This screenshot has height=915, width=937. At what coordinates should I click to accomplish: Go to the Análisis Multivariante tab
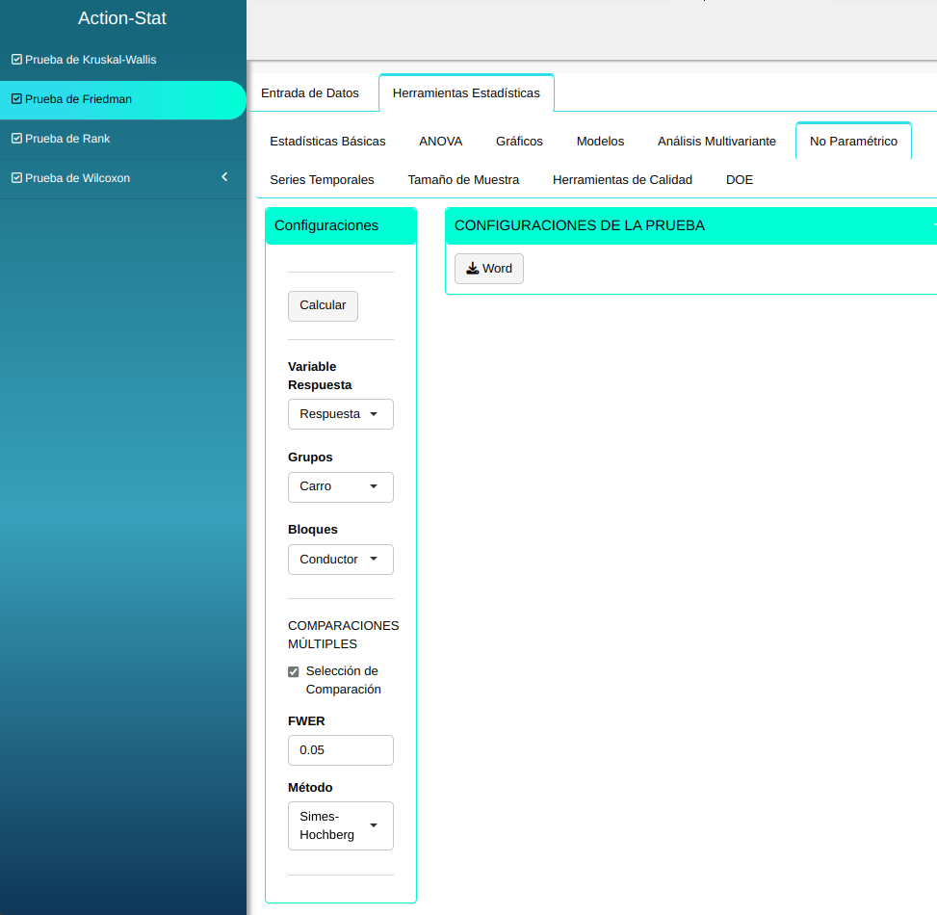(x=716, y=142)
